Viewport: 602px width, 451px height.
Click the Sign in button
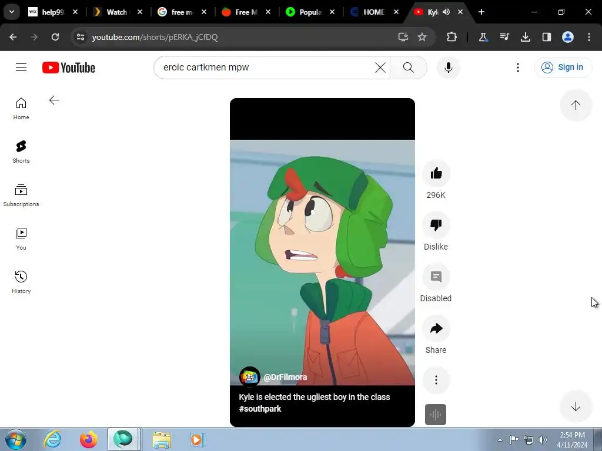pyautogui.click(x=563, y=68)
